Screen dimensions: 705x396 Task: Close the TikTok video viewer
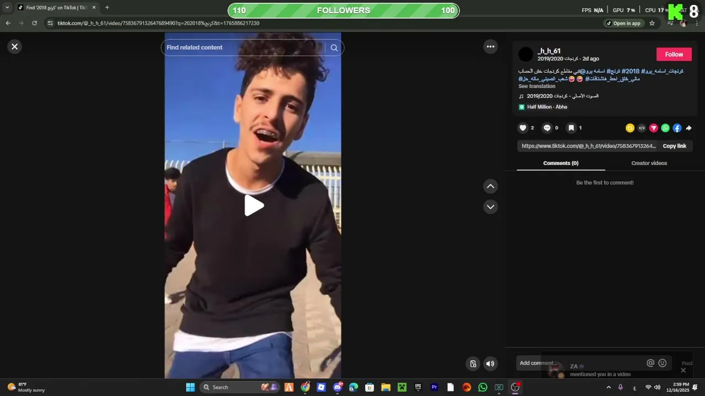click(x=15, y=47)
